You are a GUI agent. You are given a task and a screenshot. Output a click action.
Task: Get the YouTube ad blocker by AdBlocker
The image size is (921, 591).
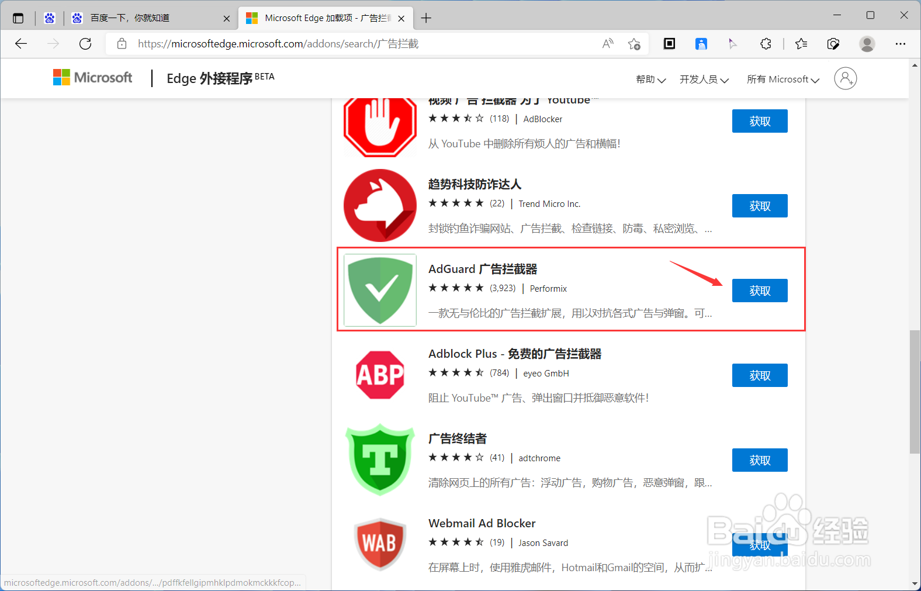760,121
